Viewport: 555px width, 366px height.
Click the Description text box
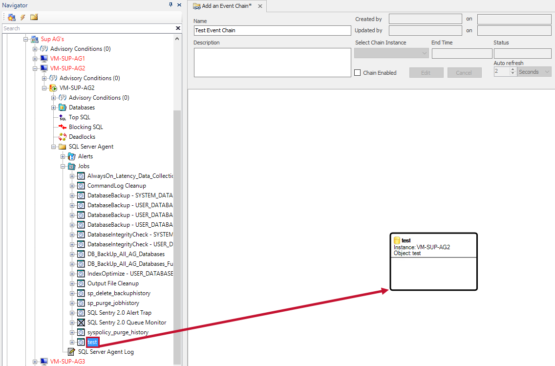272,63
